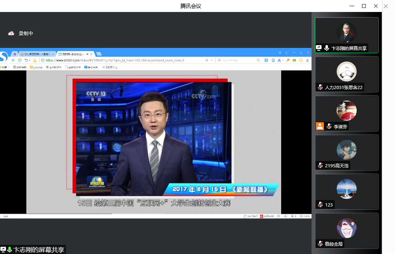Screen dimensions: 395x254
Task: Open the favorites star bookmark menu
Action: 4,67
